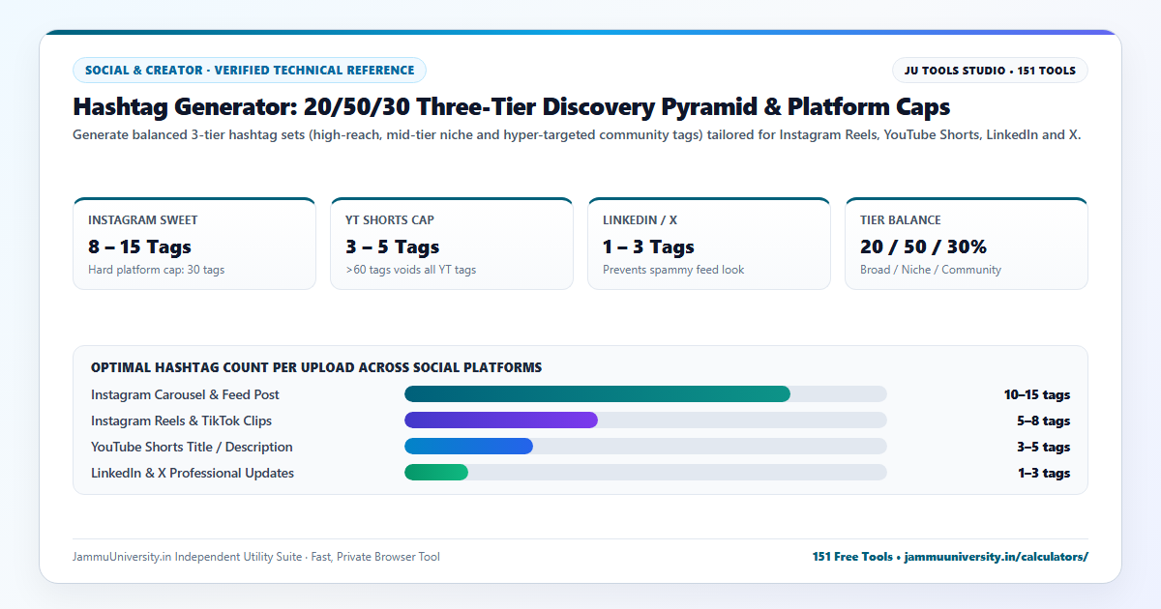Image resolution: width=1161 pixels, height=609 pixels.
Task: Click the green LinkedIn & X progress bar
Action: click(436, 473)
